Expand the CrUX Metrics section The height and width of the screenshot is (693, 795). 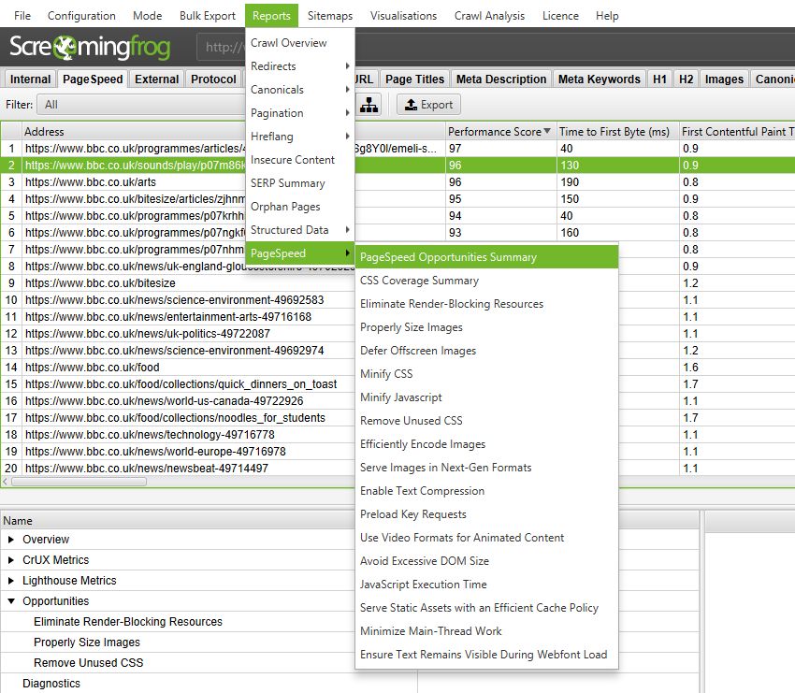click(x=12, y=559)
